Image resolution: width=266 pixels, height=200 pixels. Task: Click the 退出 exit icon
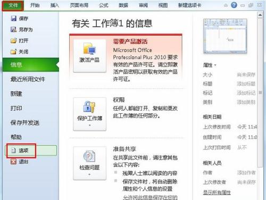pos(13,162)
